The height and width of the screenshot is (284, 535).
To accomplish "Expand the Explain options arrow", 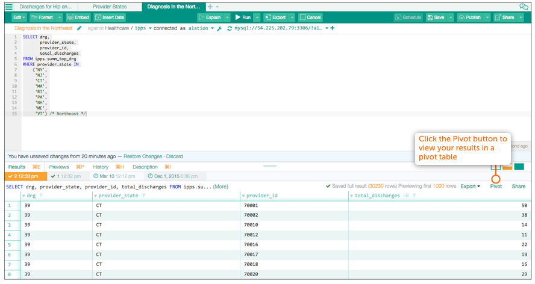I will pyautogui.click(x=227, y=17).
